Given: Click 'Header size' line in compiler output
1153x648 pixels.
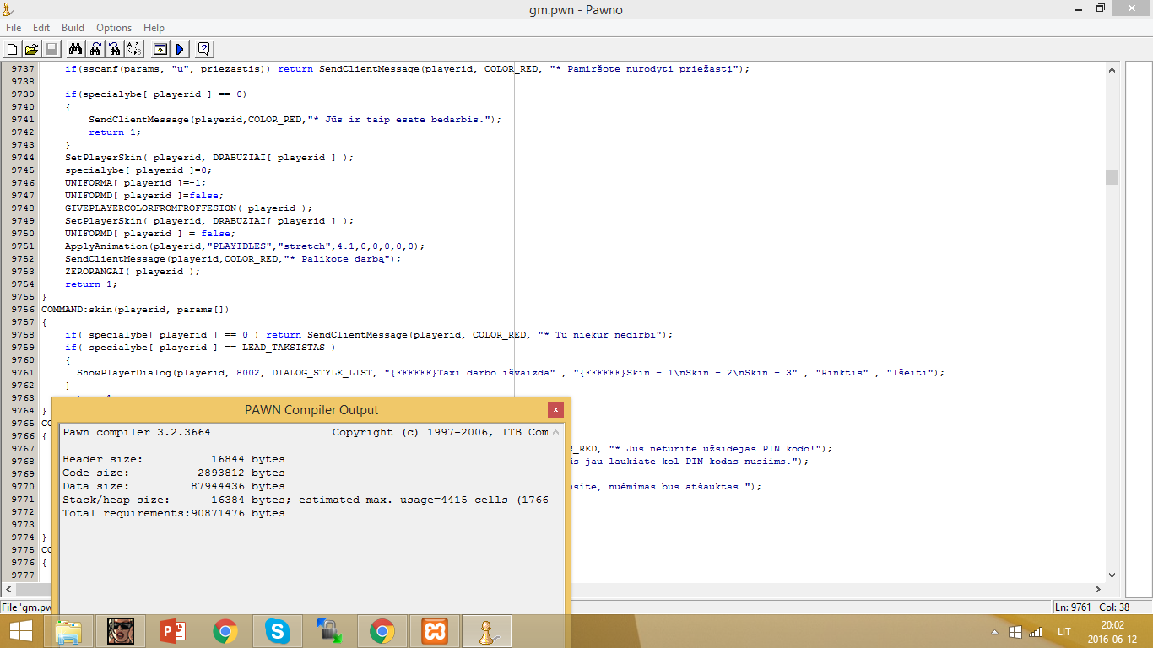Looking at the screenshot, I should pyautogui.click(x=174, y=460).
